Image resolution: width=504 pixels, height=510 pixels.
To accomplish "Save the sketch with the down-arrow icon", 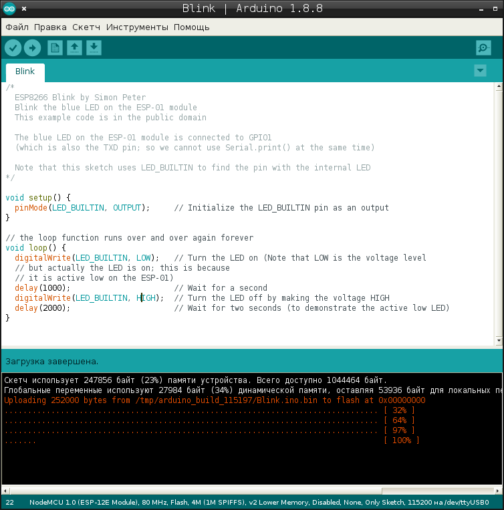I will (x=94, y=48).
